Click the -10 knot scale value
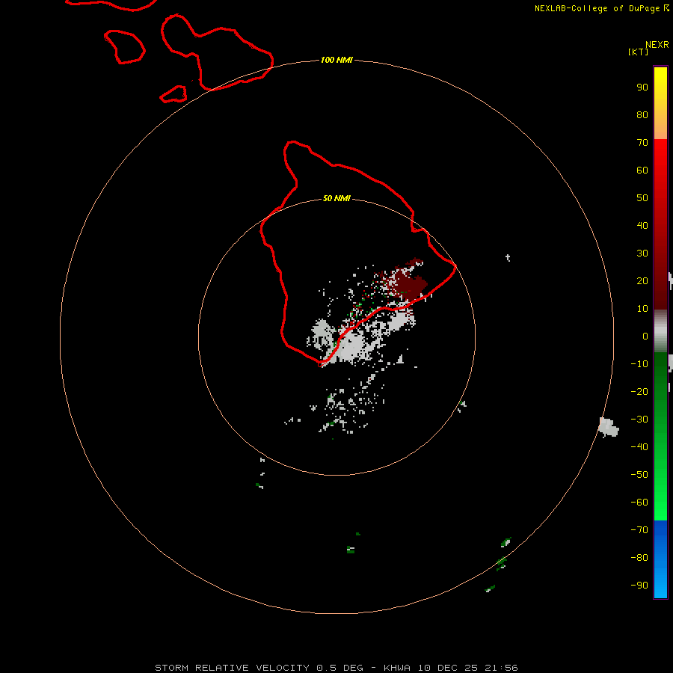Image resolution: width=673 pixels, height=673 pixels. tap(639, 364)
